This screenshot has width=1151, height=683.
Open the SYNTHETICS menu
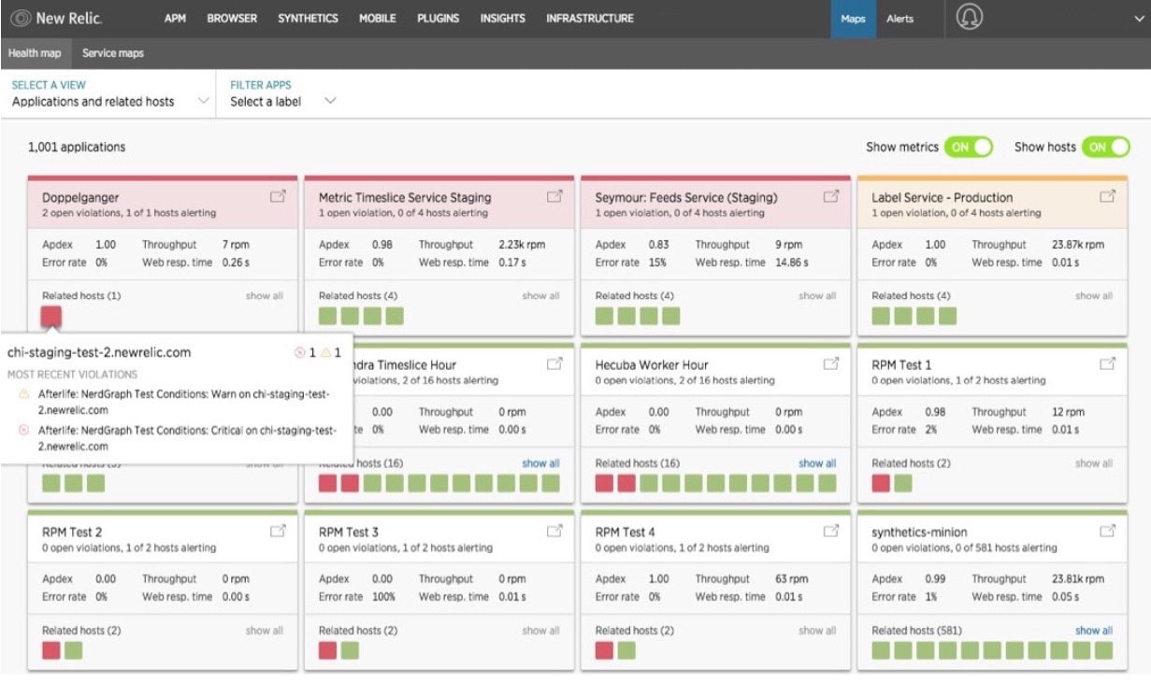(x=308, y=19)
